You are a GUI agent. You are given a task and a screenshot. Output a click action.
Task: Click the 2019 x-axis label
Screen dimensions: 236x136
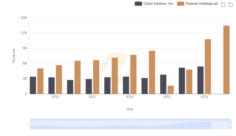130,97
